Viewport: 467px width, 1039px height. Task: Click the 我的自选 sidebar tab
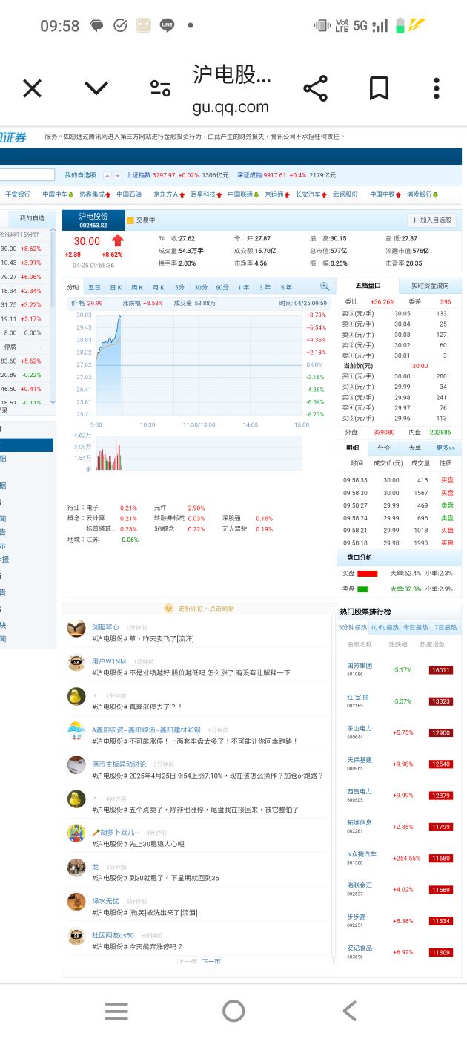[32, 218]
